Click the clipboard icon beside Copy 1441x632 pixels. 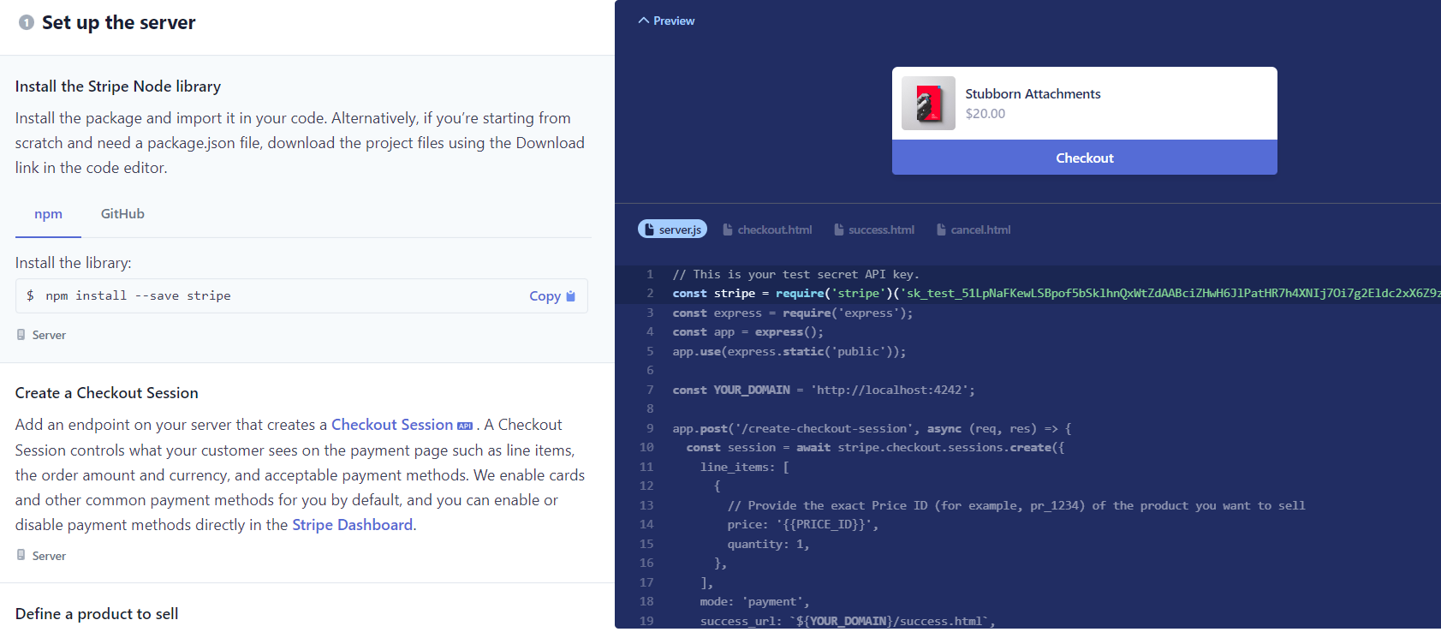pyautogui.click(x=570, y=296)
